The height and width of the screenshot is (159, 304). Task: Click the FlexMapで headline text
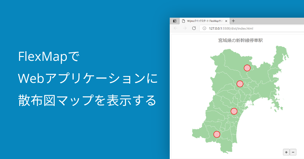point(49,57)
